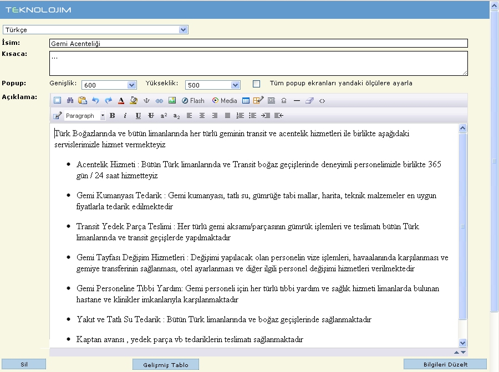499x372 pixels.
Task: Click the paste clipboard icon
Action: click(x=82, y=101)
